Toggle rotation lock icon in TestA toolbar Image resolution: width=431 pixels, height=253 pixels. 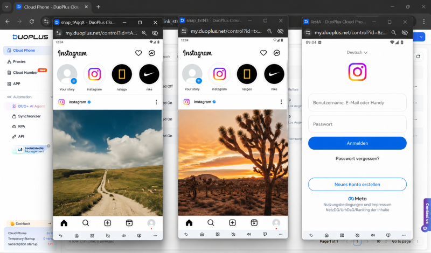357,235
